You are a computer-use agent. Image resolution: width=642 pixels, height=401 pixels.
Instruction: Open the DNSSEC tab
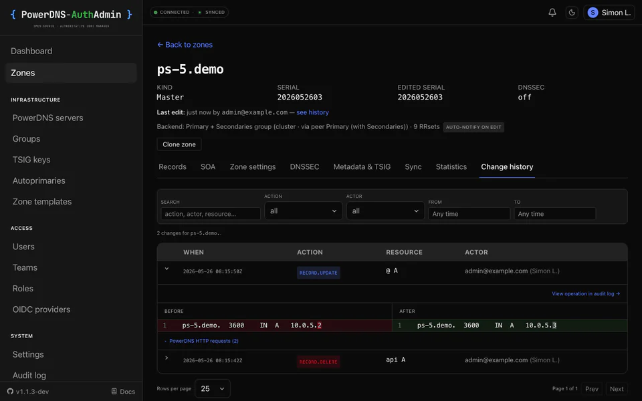tap(305, 167)
